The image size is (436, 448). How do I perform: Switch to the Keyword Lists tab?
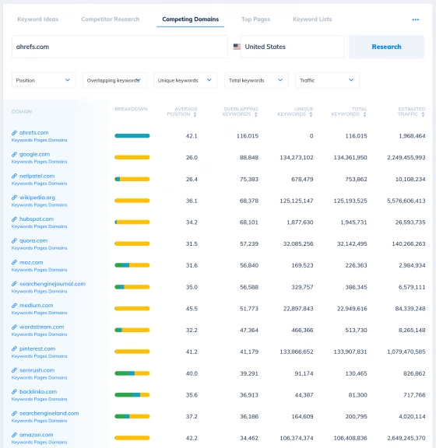click(x=312, y=19)
